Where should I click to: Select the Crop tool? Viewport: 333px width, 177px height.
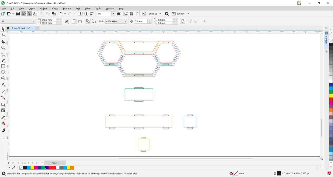(x=3, y=42)
